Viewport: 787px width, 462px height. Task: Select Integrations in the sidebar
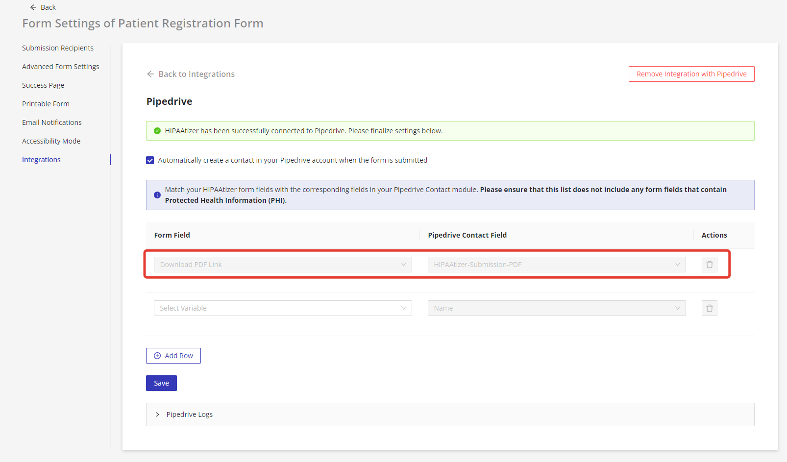(41, 160)
